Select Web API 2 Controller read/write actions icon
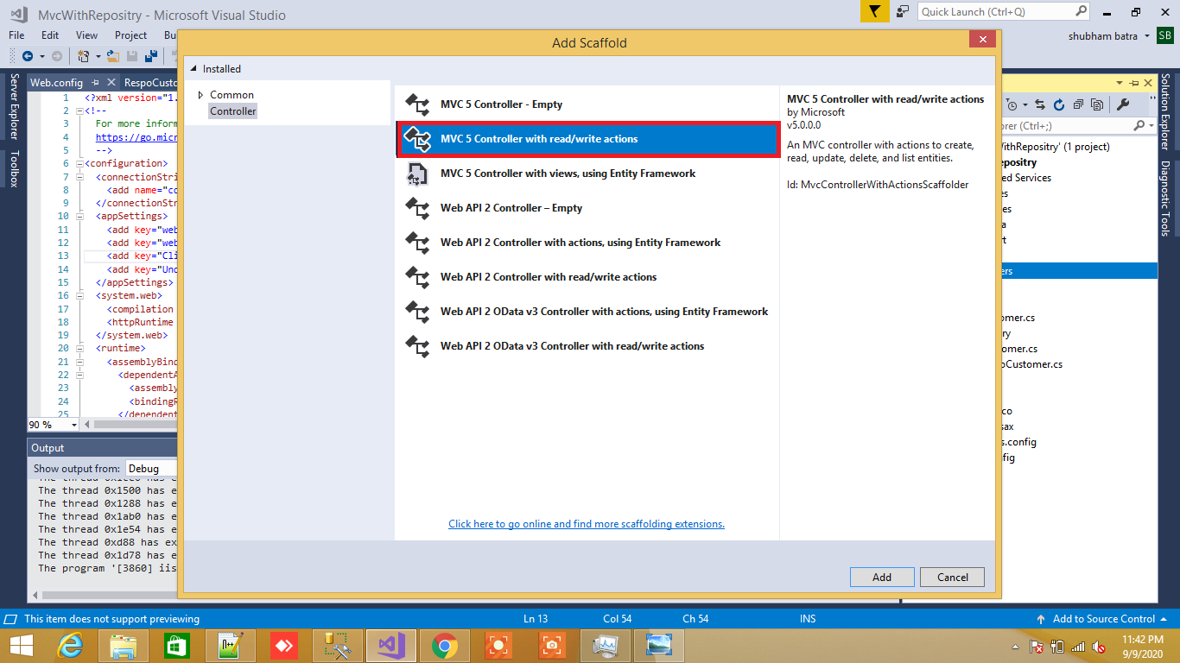The width and height of the screenshot is (1180, 663). point(417,277)
